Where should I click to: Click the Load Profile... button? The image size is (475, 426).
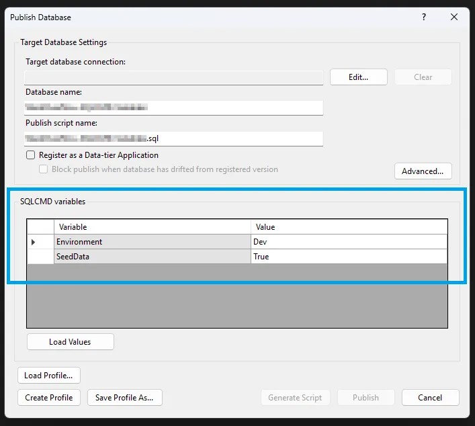coord(49,376)
